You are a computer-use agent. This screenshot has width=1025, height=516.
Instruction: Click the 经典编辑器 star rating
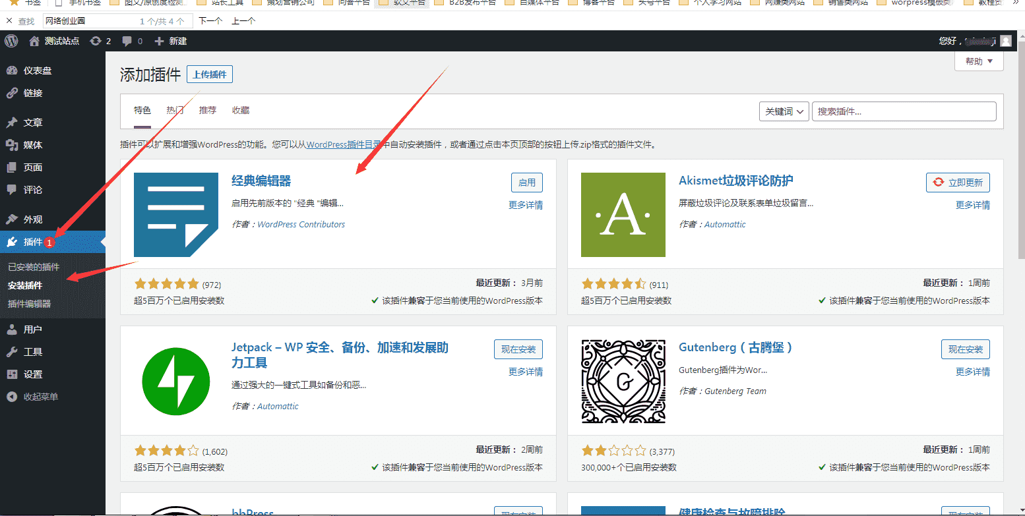click(x=166, y=284)
